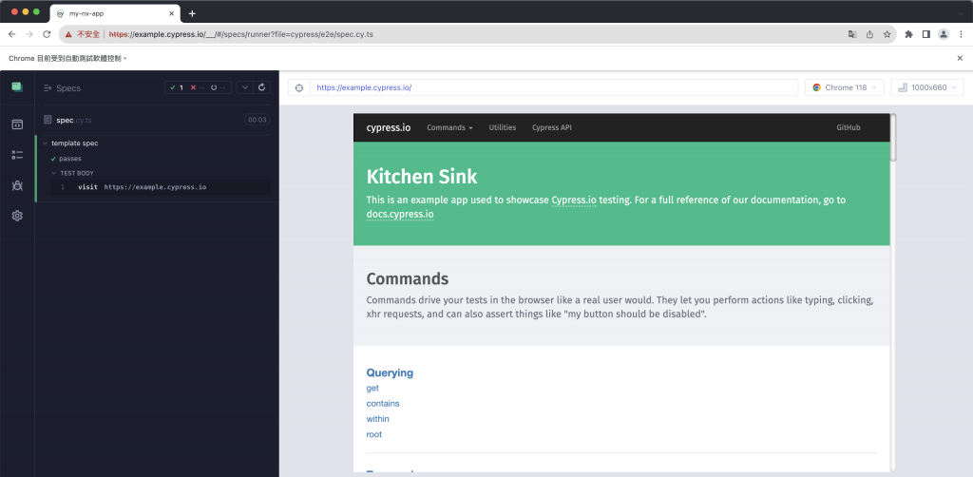Screen dimensions: 973x477
Task: Dismiss the automation control infobar
Action: click(960, 58)
